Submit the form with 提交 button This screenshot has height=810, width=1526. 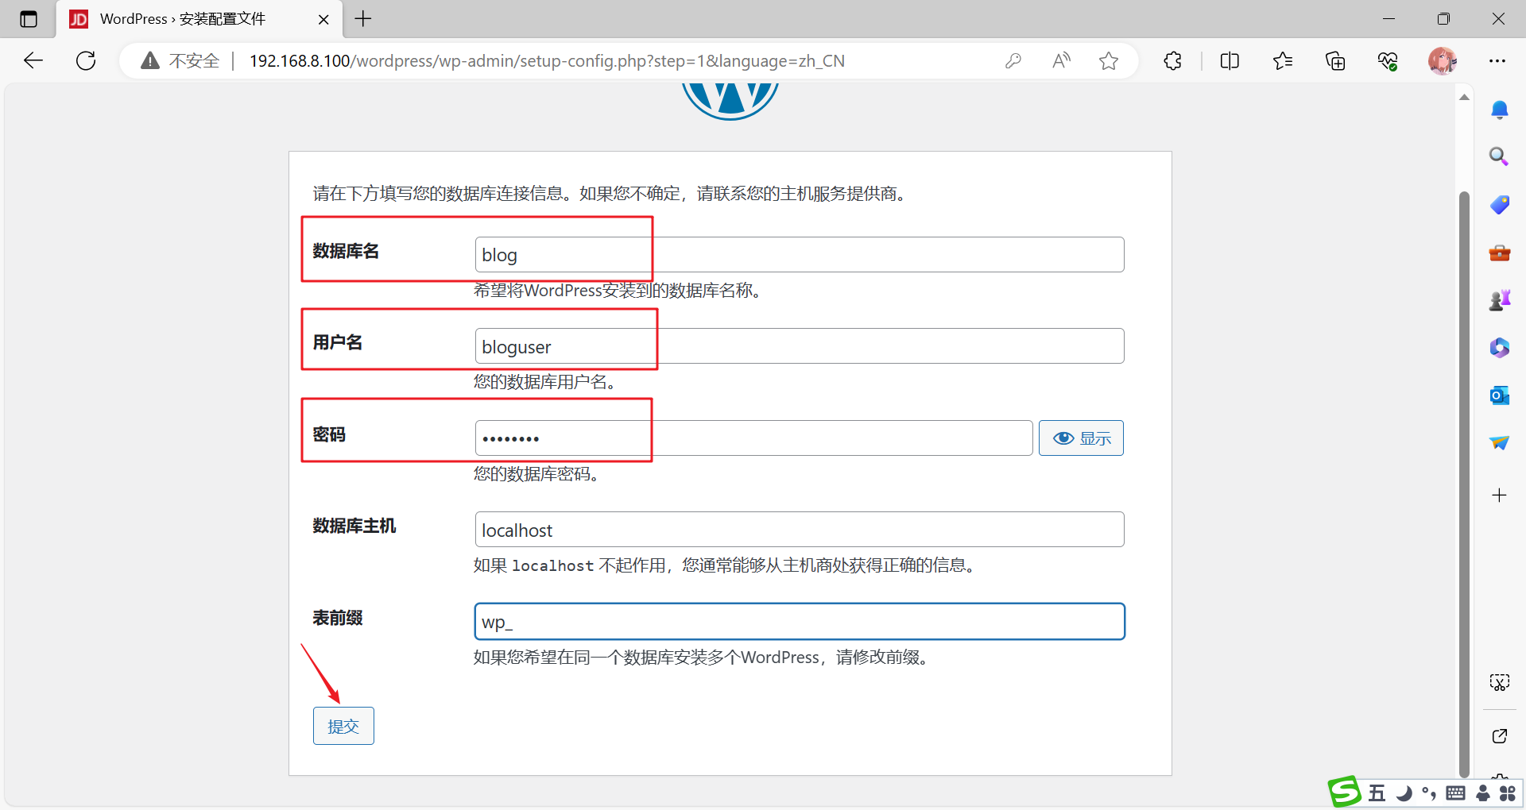click(343, 726)
